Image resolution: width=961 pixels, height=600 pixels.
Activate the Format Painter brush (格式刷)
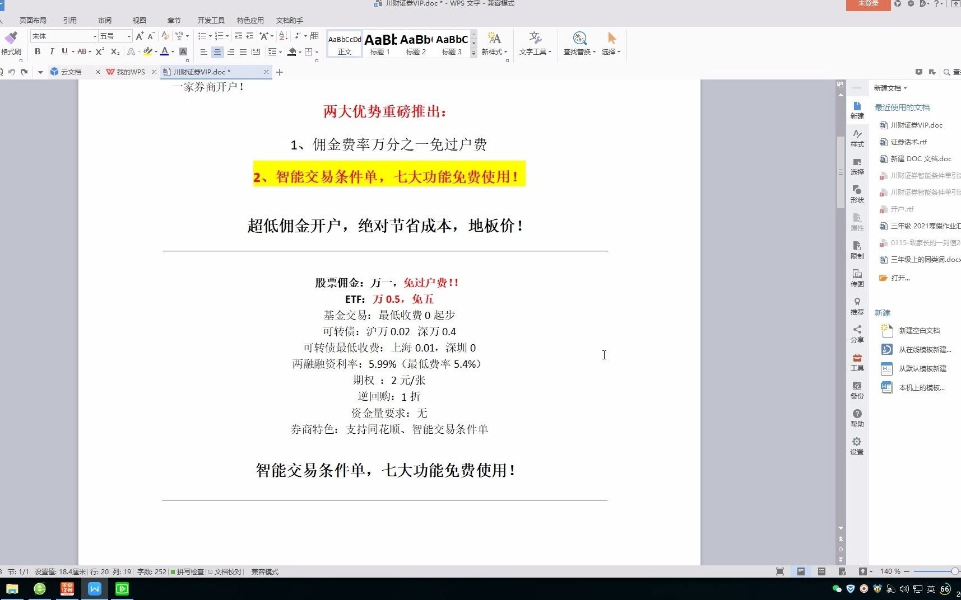pyautogui.click(x=11, y=44)
